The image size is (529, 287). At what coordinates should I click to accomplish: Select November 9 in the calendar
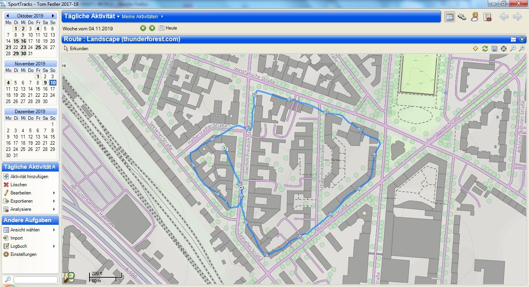click(x=45, y=83)
